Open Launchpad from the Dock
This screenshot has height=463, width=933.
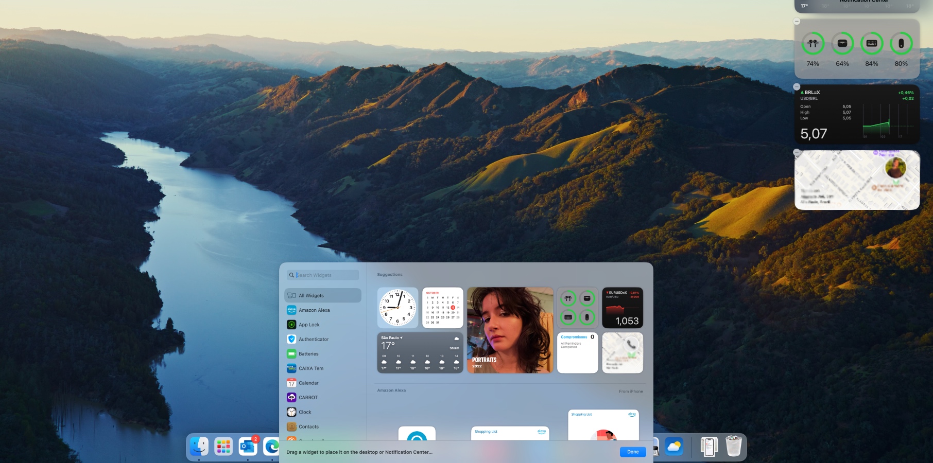click(223, 446)
